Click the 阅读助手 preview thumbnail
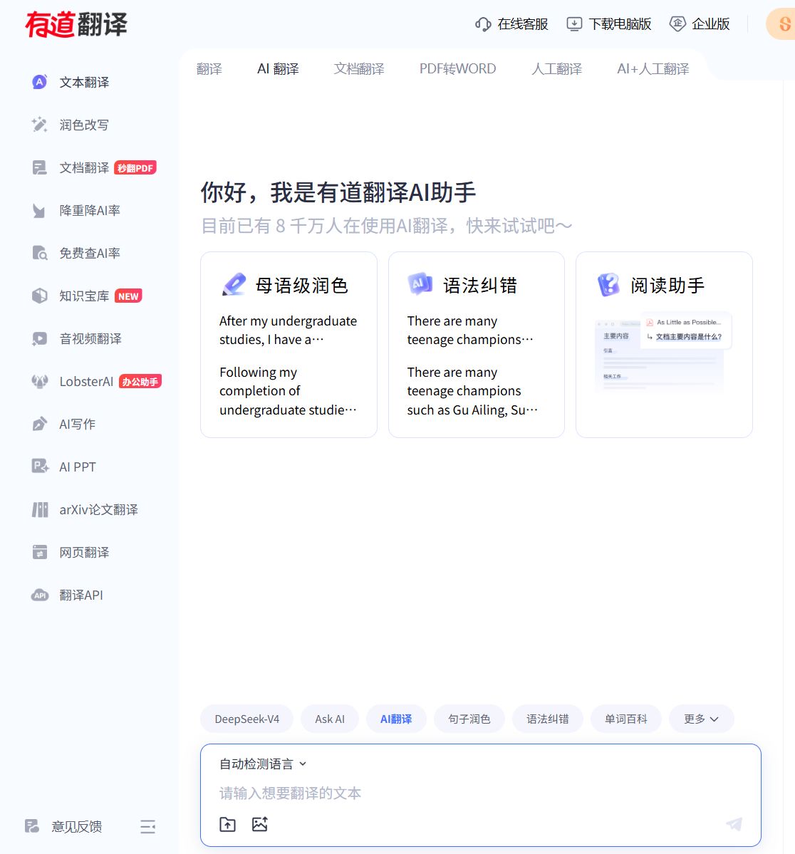Image resolution: width=795 pixels, height=854 pixels. point(663,352)
